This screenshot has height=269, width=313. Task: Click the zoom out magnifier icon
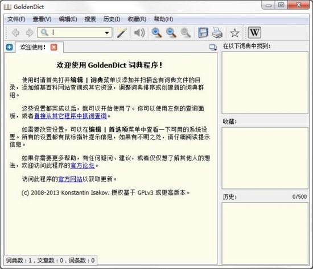click(171, 33)
